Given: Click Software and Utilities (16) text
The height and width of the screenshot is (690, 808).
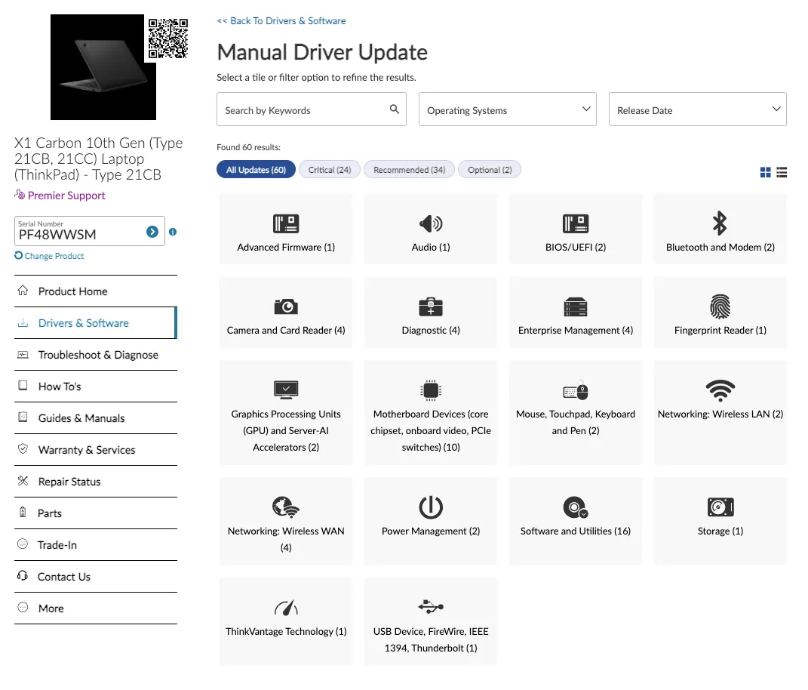Looking at the screenshot, I should click(x=576, y=531).
